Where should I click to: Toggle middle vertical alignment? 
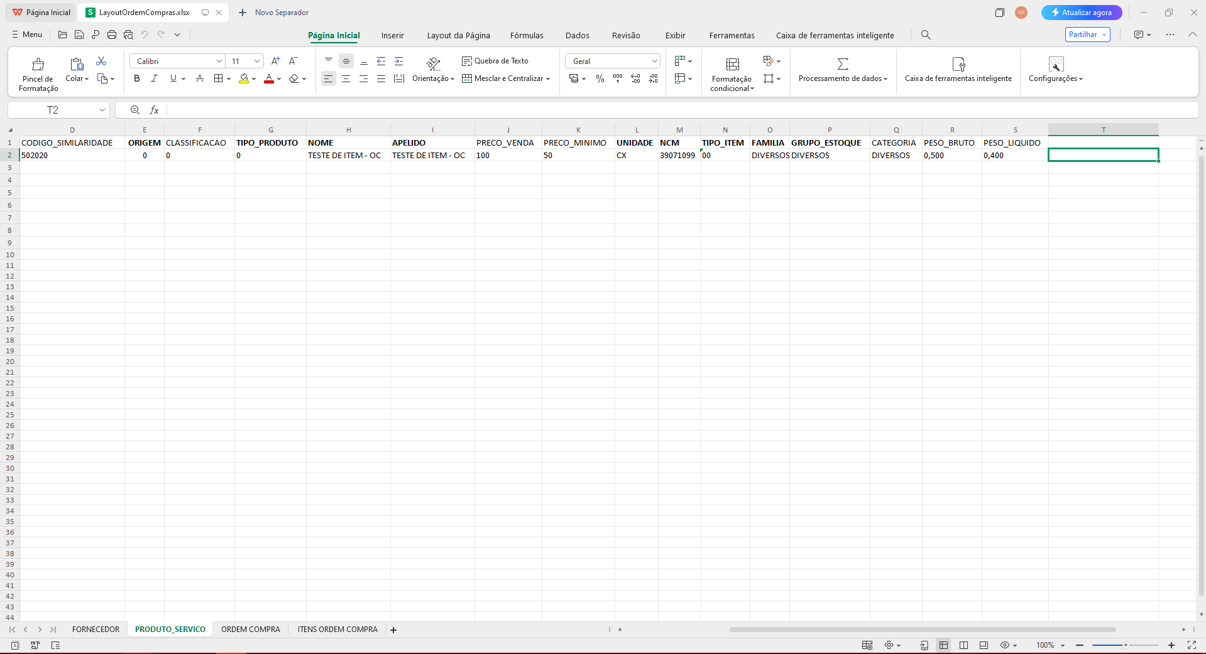(x=346, y=61)
